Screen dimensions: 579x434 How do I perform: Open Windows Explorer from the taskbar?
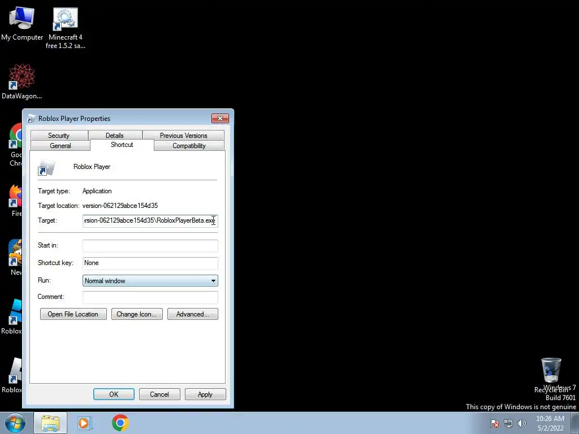click(x=50, y=423)
